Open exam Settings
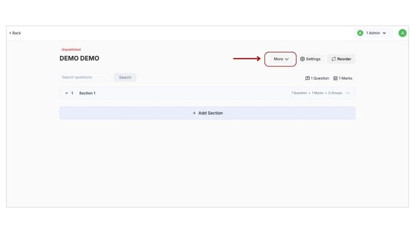This screenshot has height=233, width=415. click(311, 59)
